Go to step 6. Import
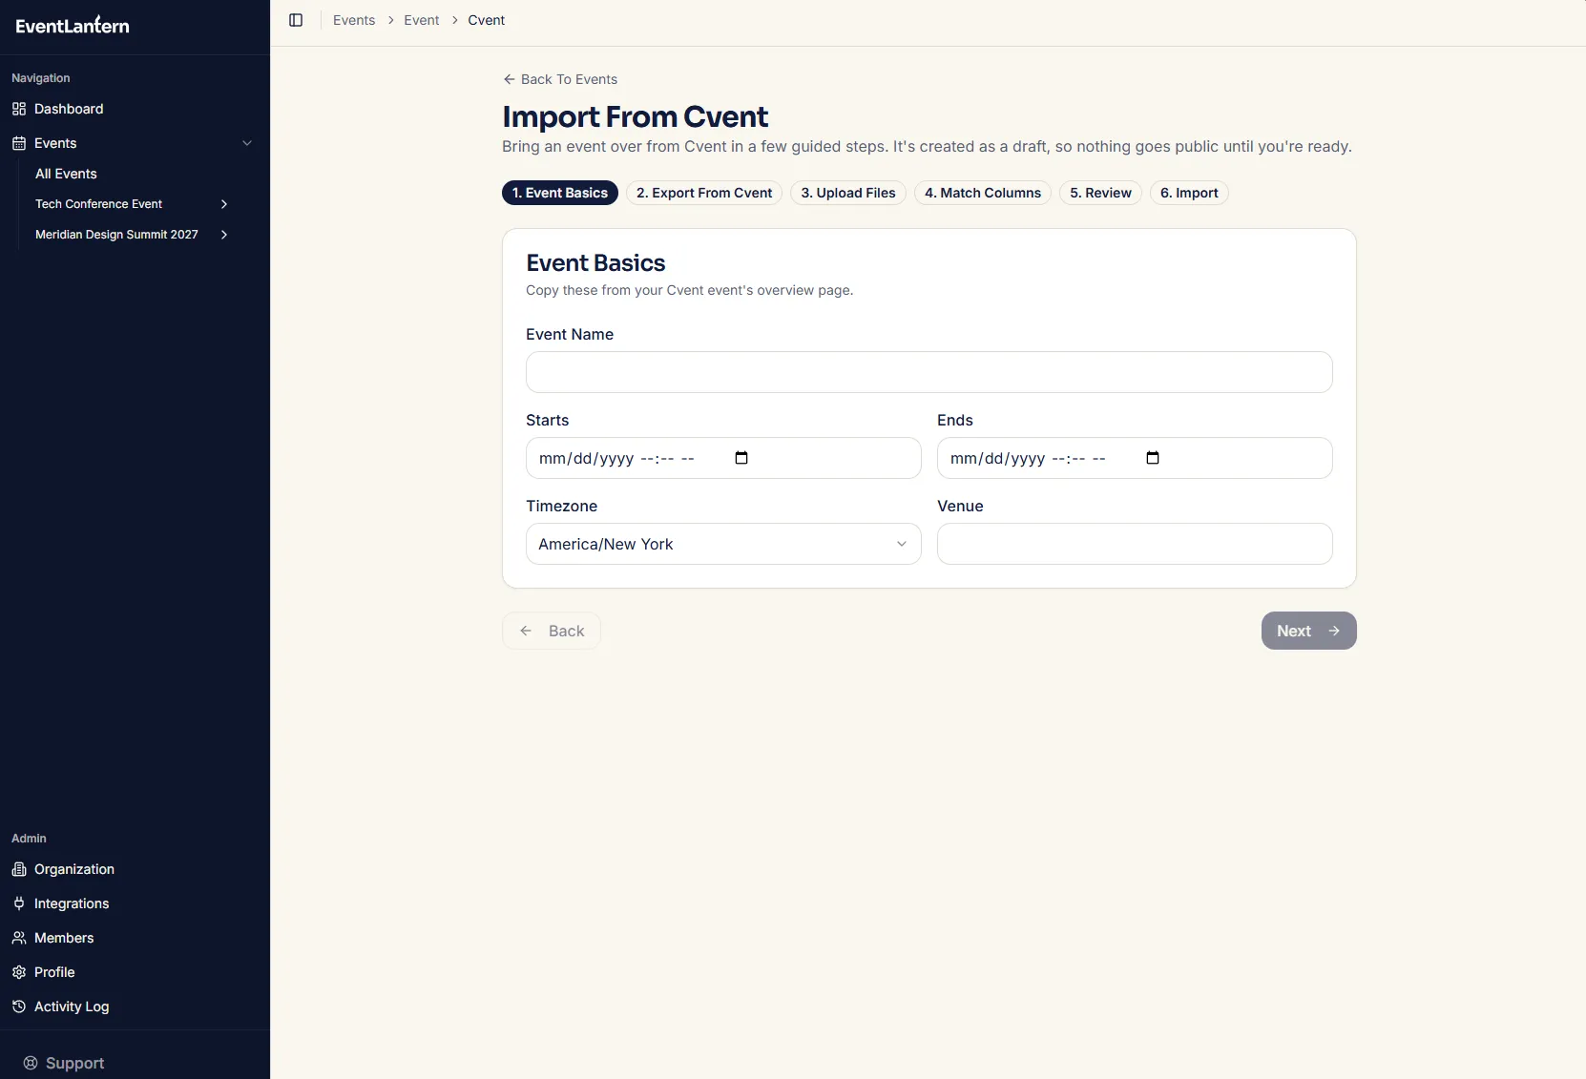 (1189, 193)
